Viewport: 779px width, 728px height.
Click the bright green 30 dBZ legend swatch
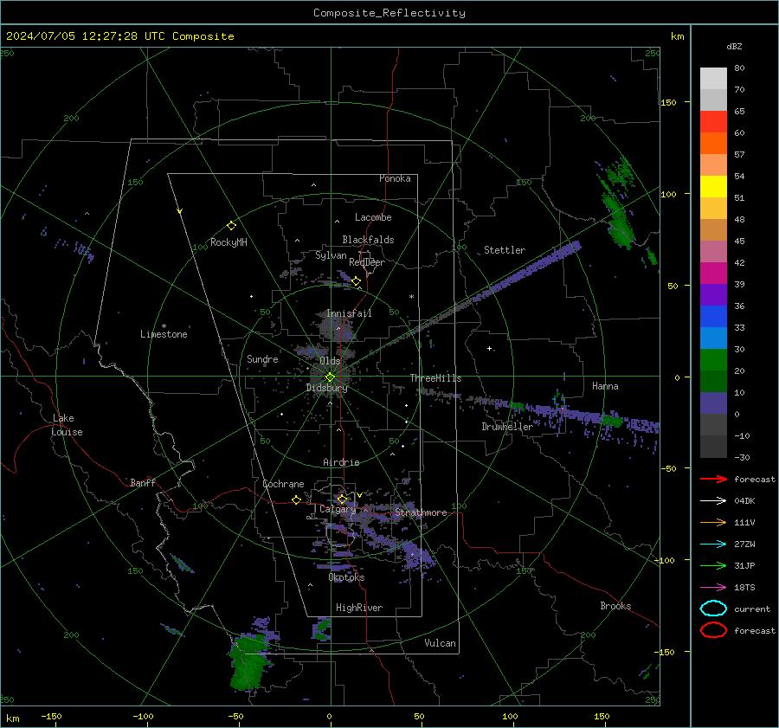point(713,360)
